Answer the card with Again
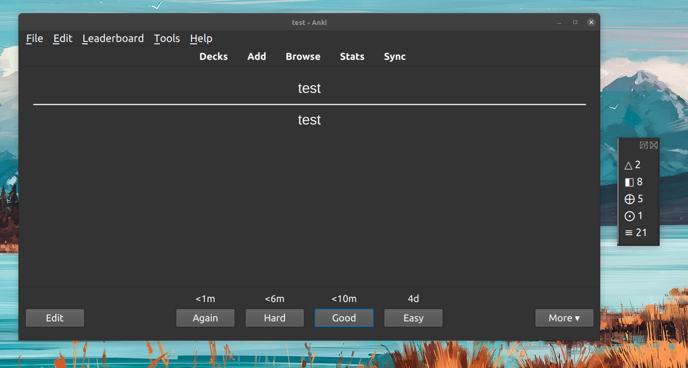688x368 pixels. tap(205, 318)
